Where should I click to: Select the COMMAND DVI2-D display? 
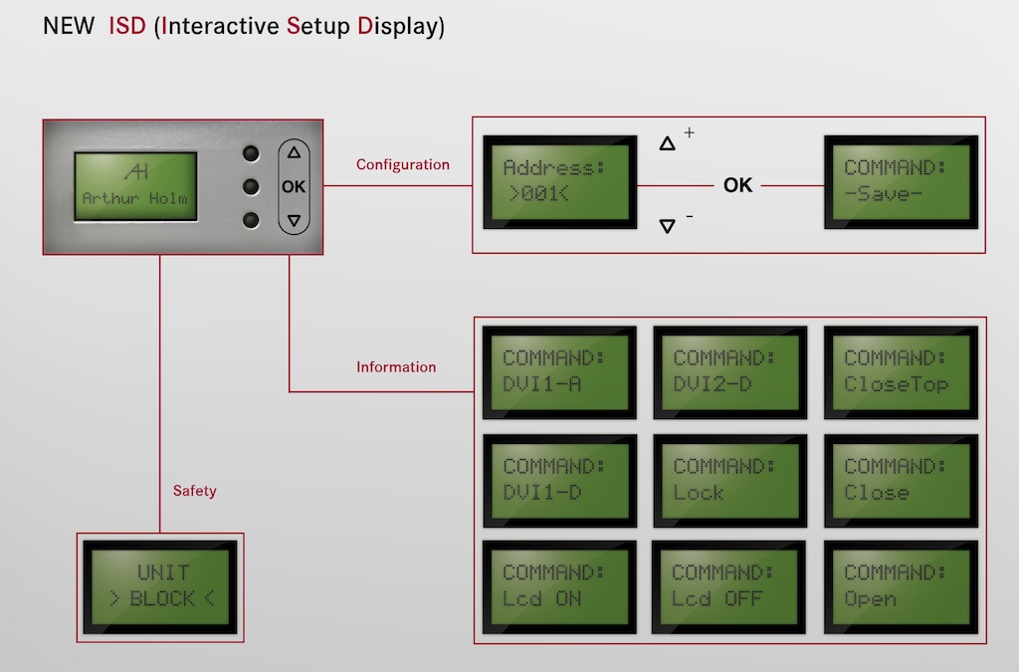(729, 371)
